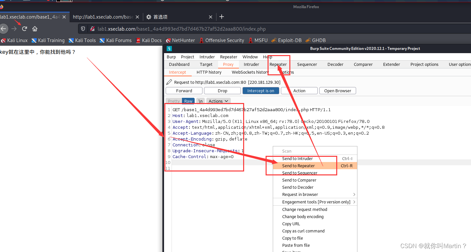Open the Kali Training bookmark
471x252 pixels.
[48, 40]
